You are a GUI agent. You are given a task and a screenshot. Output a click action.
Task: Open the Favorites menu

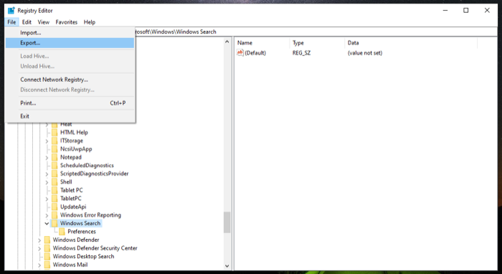(x=66, y=22)
